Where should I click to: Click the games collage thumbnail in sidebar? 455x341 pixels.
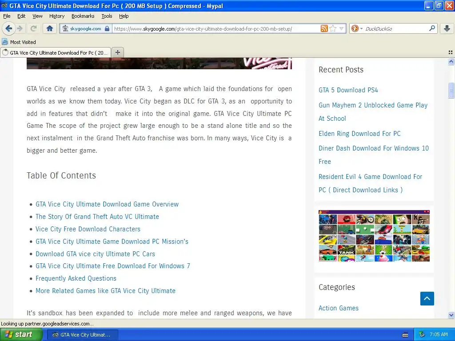(374, 236)
